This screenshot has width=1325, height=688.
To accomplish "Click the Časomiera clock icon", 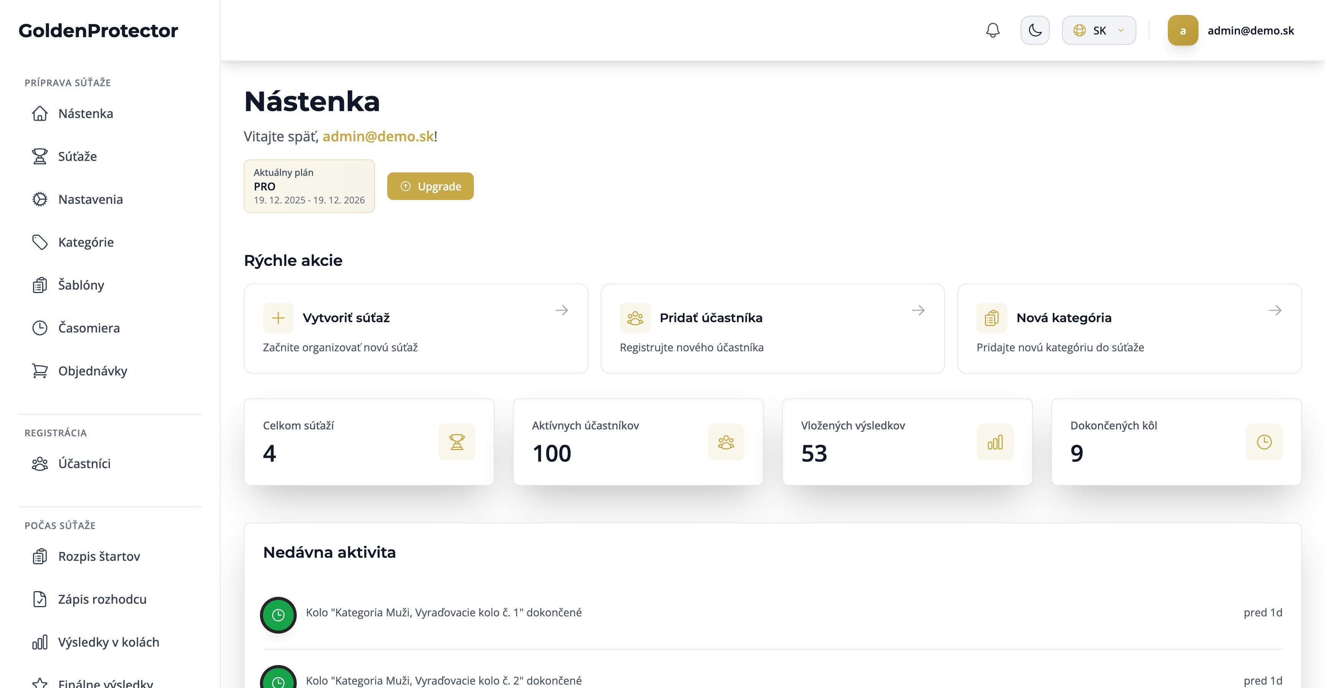I will (39, 328).
